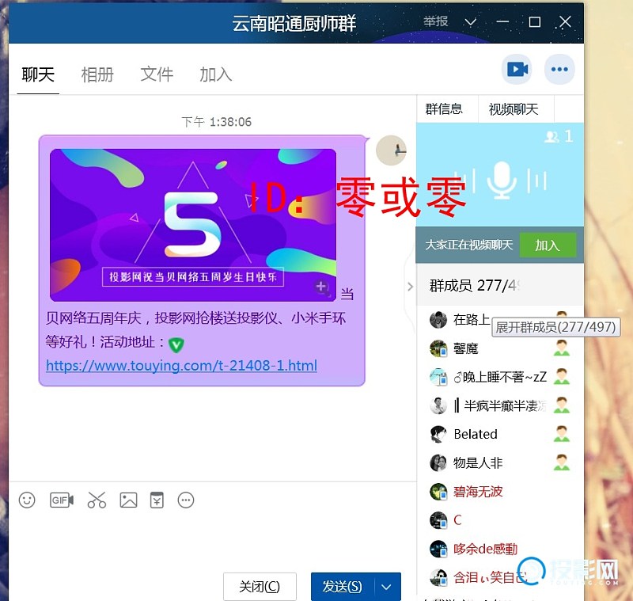Viewport: 633px width, 601px height.
Task: Open the touying.com activity link
Action: pyautogui.click(x=182, y=366)
